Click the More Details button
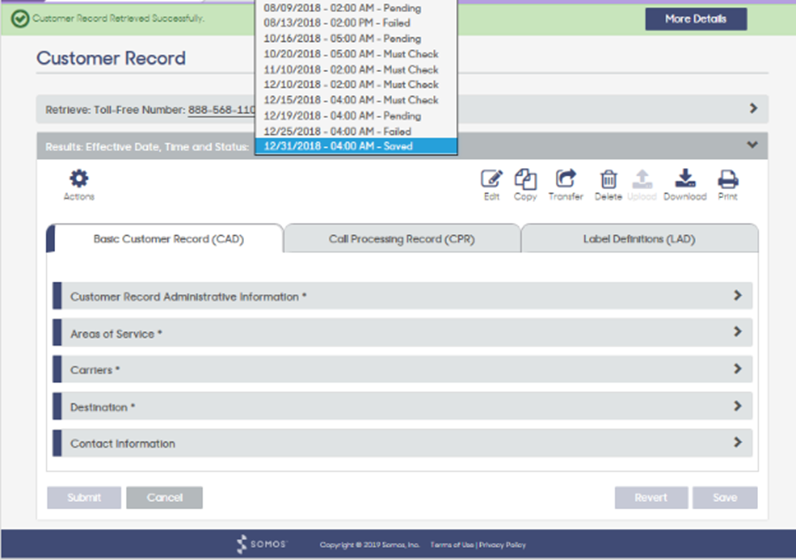This screenshot has width=796, height=560. 696,19
